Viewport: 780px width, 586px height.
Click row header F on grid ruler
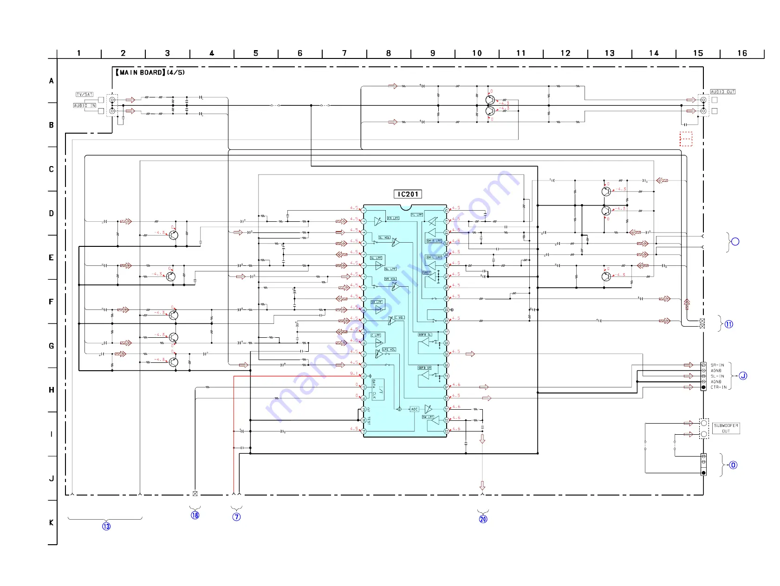(51, 302)
